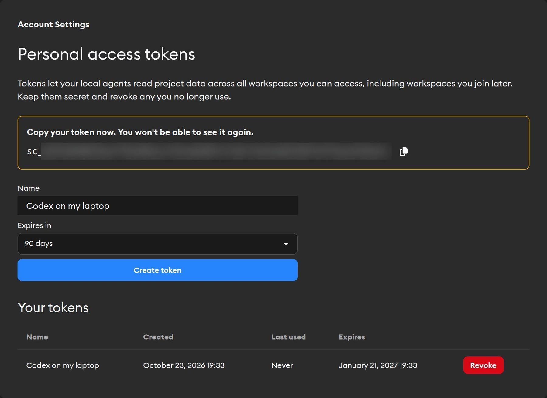This screenshot has width=547, height=398.
Task: Copy the new token to clipboard
Action: 404,151
